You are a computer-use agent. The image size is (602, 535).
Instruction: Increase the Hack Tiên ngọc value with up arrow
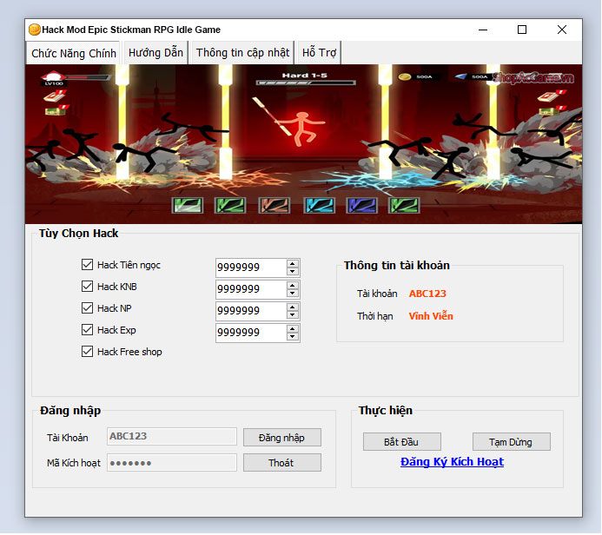(x=293, y=263)
